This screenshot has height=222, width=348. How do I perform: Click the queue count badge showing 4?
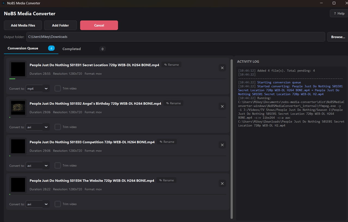tap(51, 48)
